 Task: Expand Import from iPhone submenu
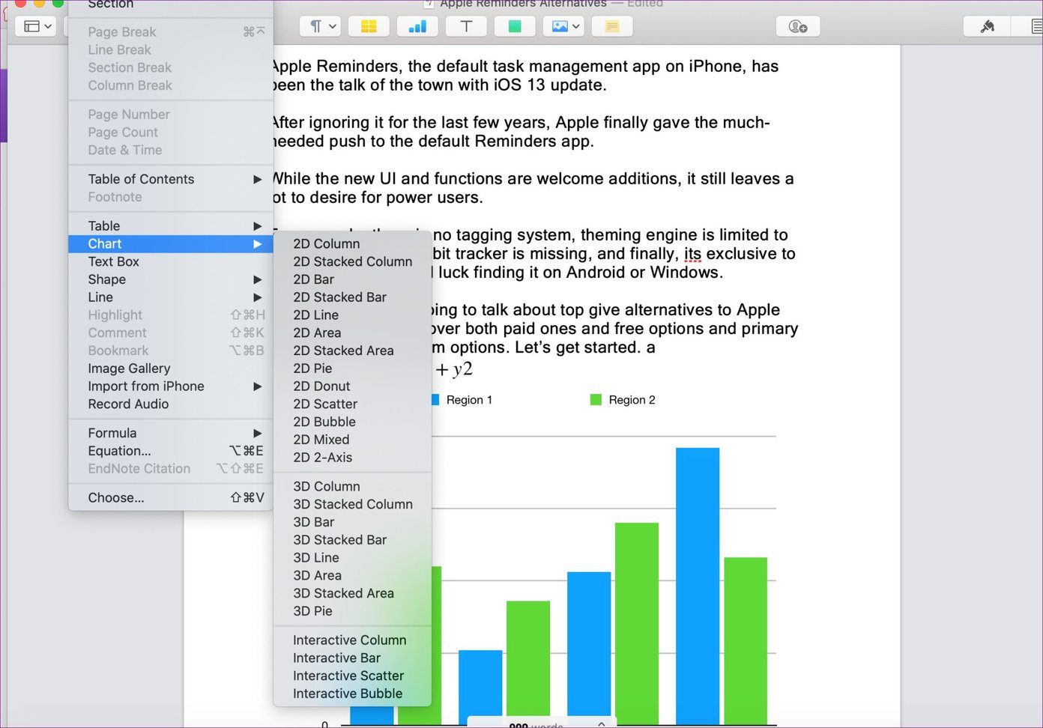pyautogui.click(x=170, y=386)
